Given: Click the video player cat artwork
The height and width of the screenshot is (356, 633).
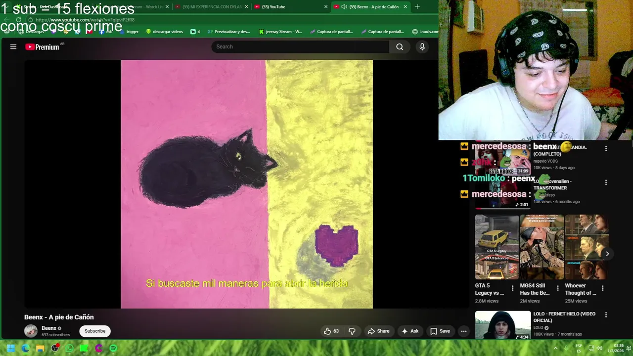Looking at the screenshot, I should [246, 184].
